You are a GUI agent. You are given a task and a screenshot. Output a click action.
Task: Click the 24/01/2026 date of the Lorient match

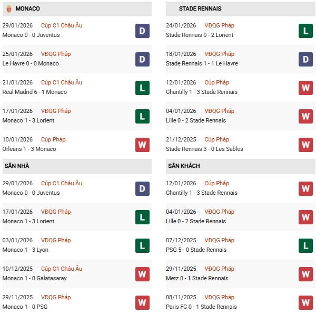(x=181, y=25)
